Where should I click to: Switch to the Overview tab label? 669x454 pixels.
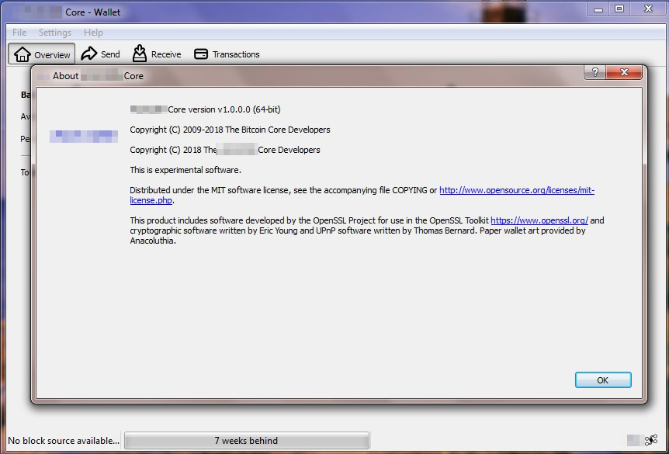(x=52, y=55)
